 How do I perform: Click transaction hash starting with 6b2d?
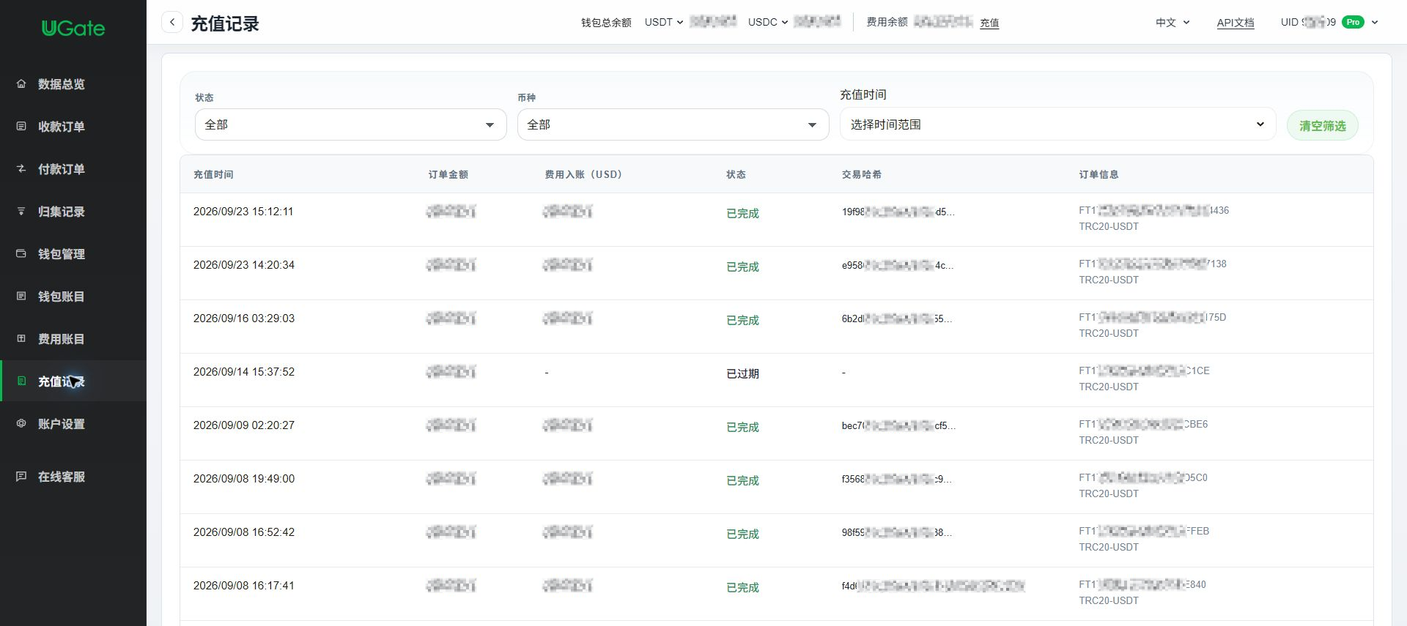point(897,318)
